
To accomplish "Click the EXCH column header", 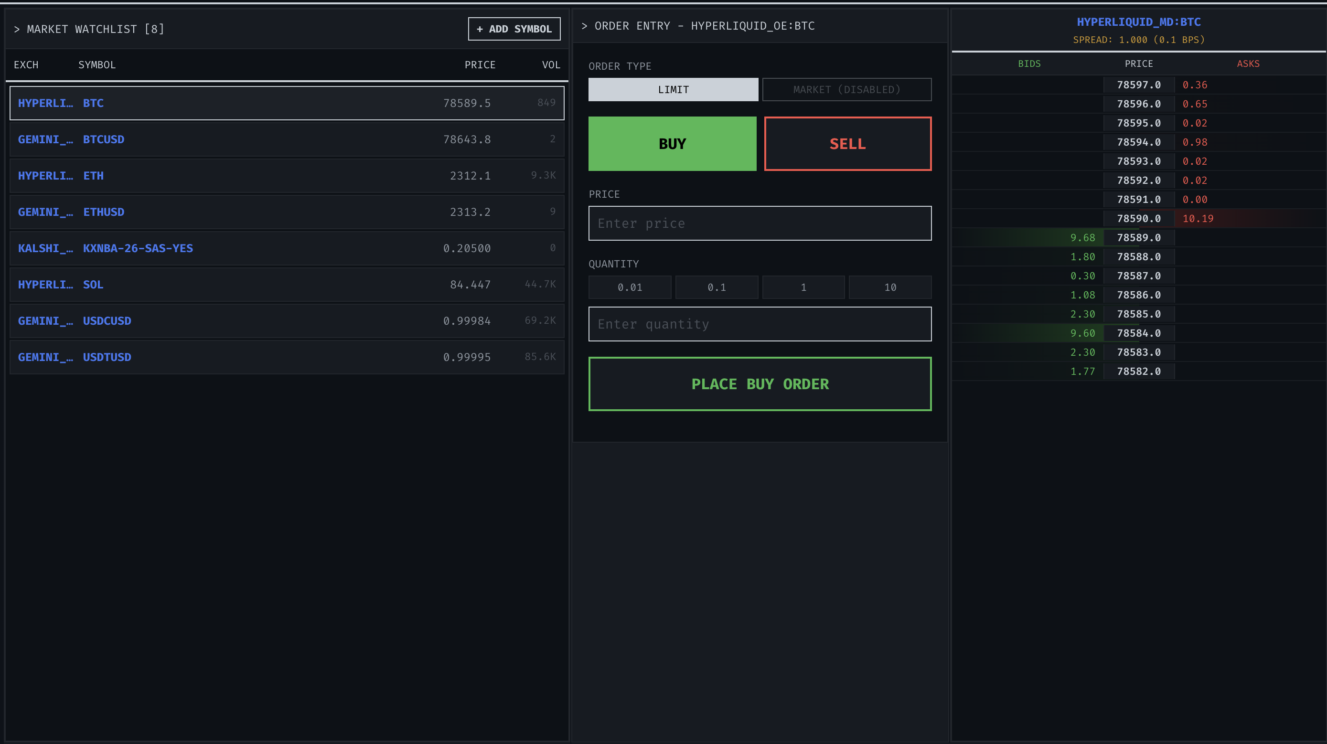I will tap(26, 65).
